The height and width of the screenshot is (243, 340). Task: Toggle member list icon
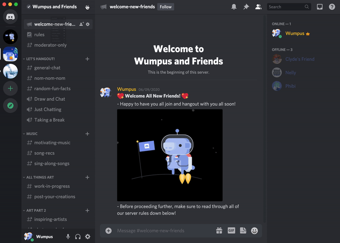258,7
